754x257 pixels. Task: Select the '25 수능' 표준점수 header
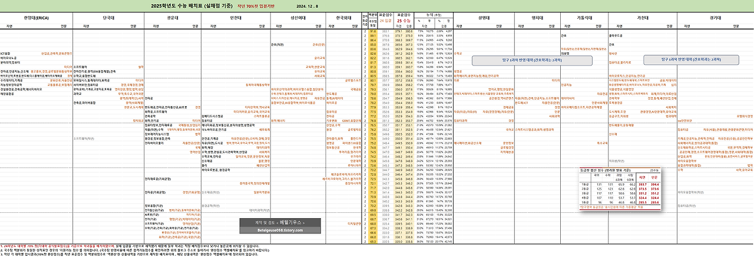(x=404, y=21)
